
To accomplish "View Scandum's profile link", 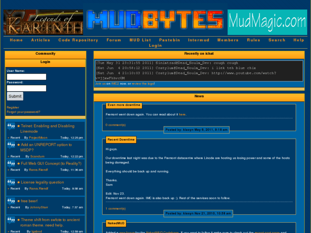I will pyautogui.click(x=37, y=156).
